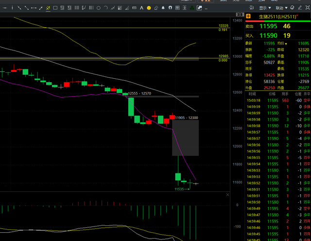This screenshot has height=241, width=311.
Task: Click the 幅度 value -5.88%
Action: click(269, 56)
